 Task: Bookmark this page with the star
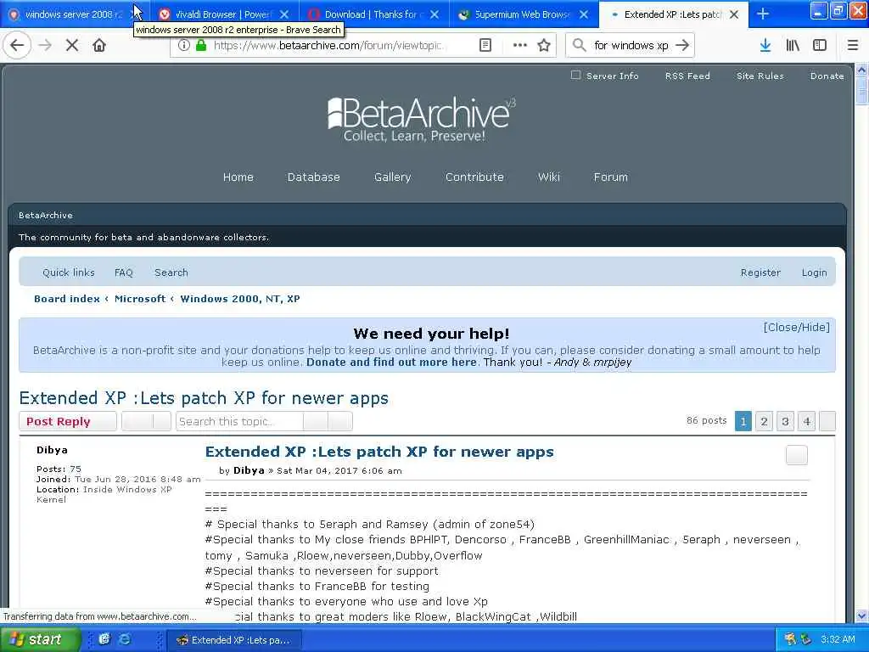[x=544, y=45]
